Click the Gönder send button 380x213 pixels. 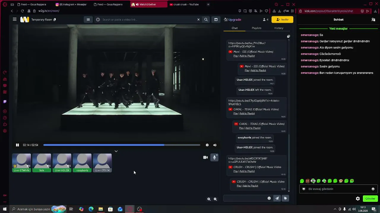pyautogui.click(x=370, y=199)
